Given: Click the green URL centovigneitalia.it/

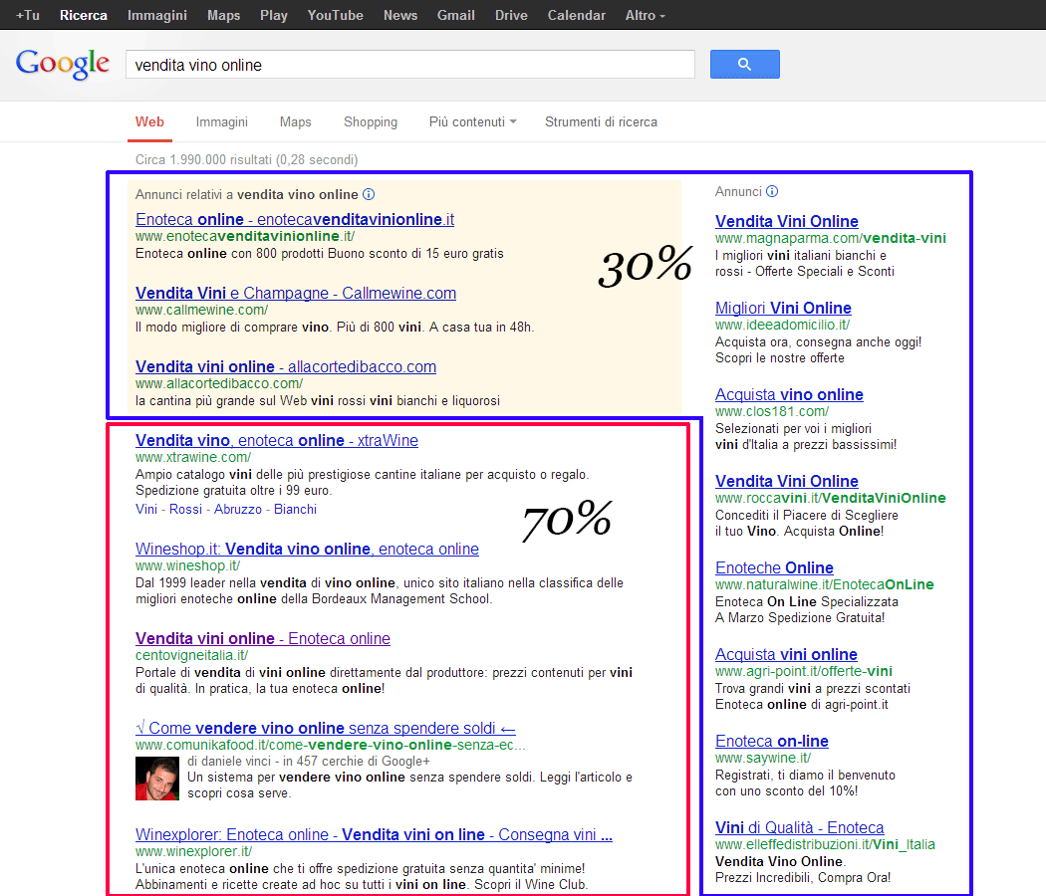Looking at the screenshot, I should [191, 655].
